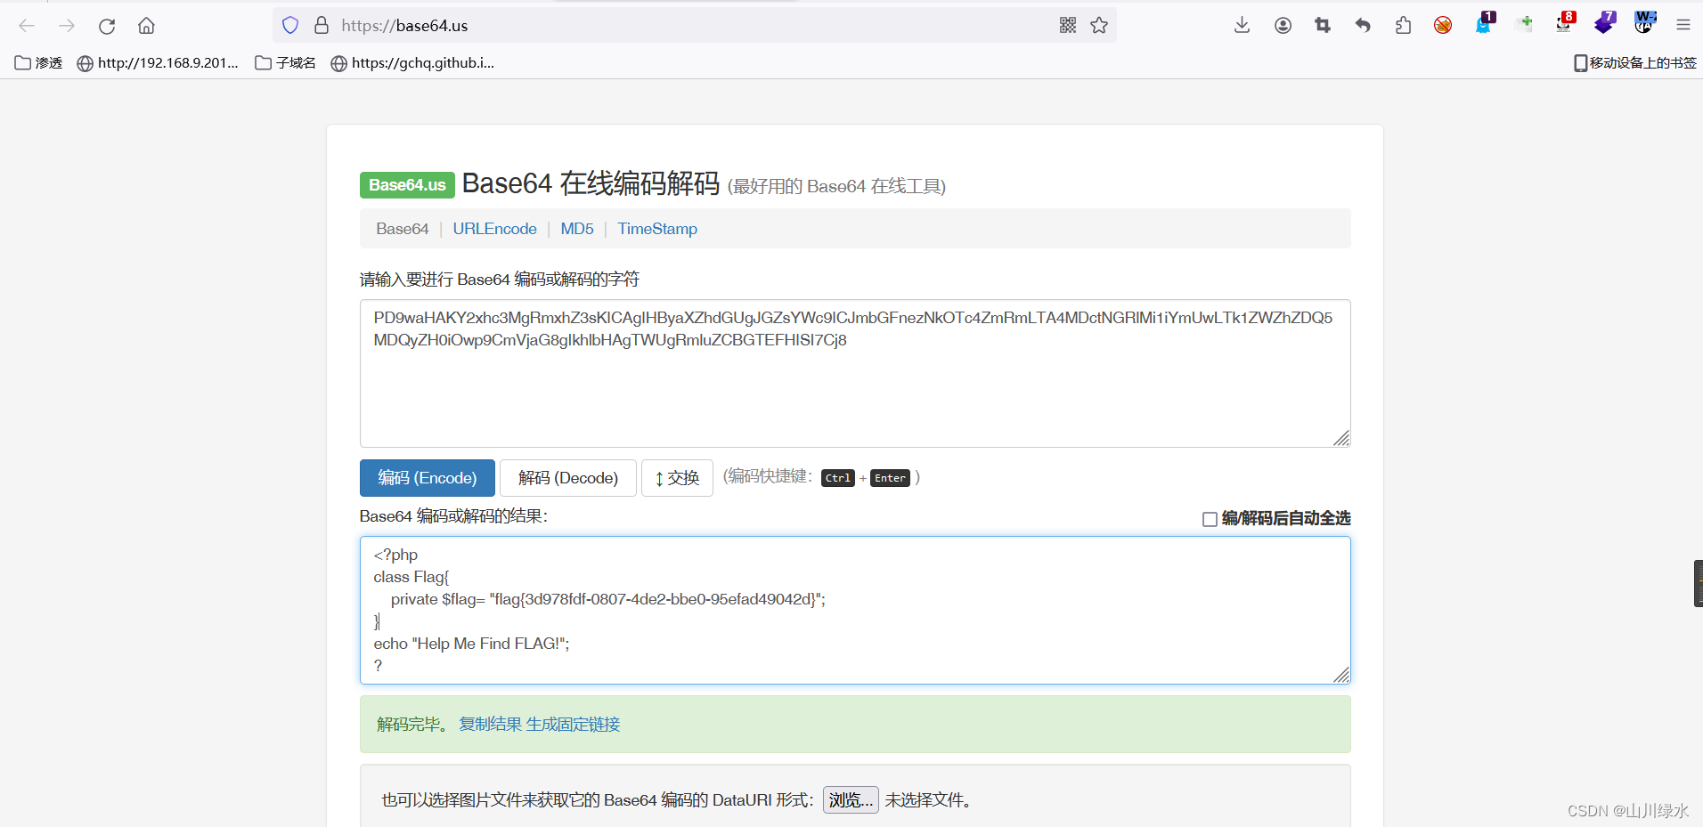The width and height of the screenshot is (1703, 827).
Task: Go back with the browser back arrow
Action: pos(27,26)
